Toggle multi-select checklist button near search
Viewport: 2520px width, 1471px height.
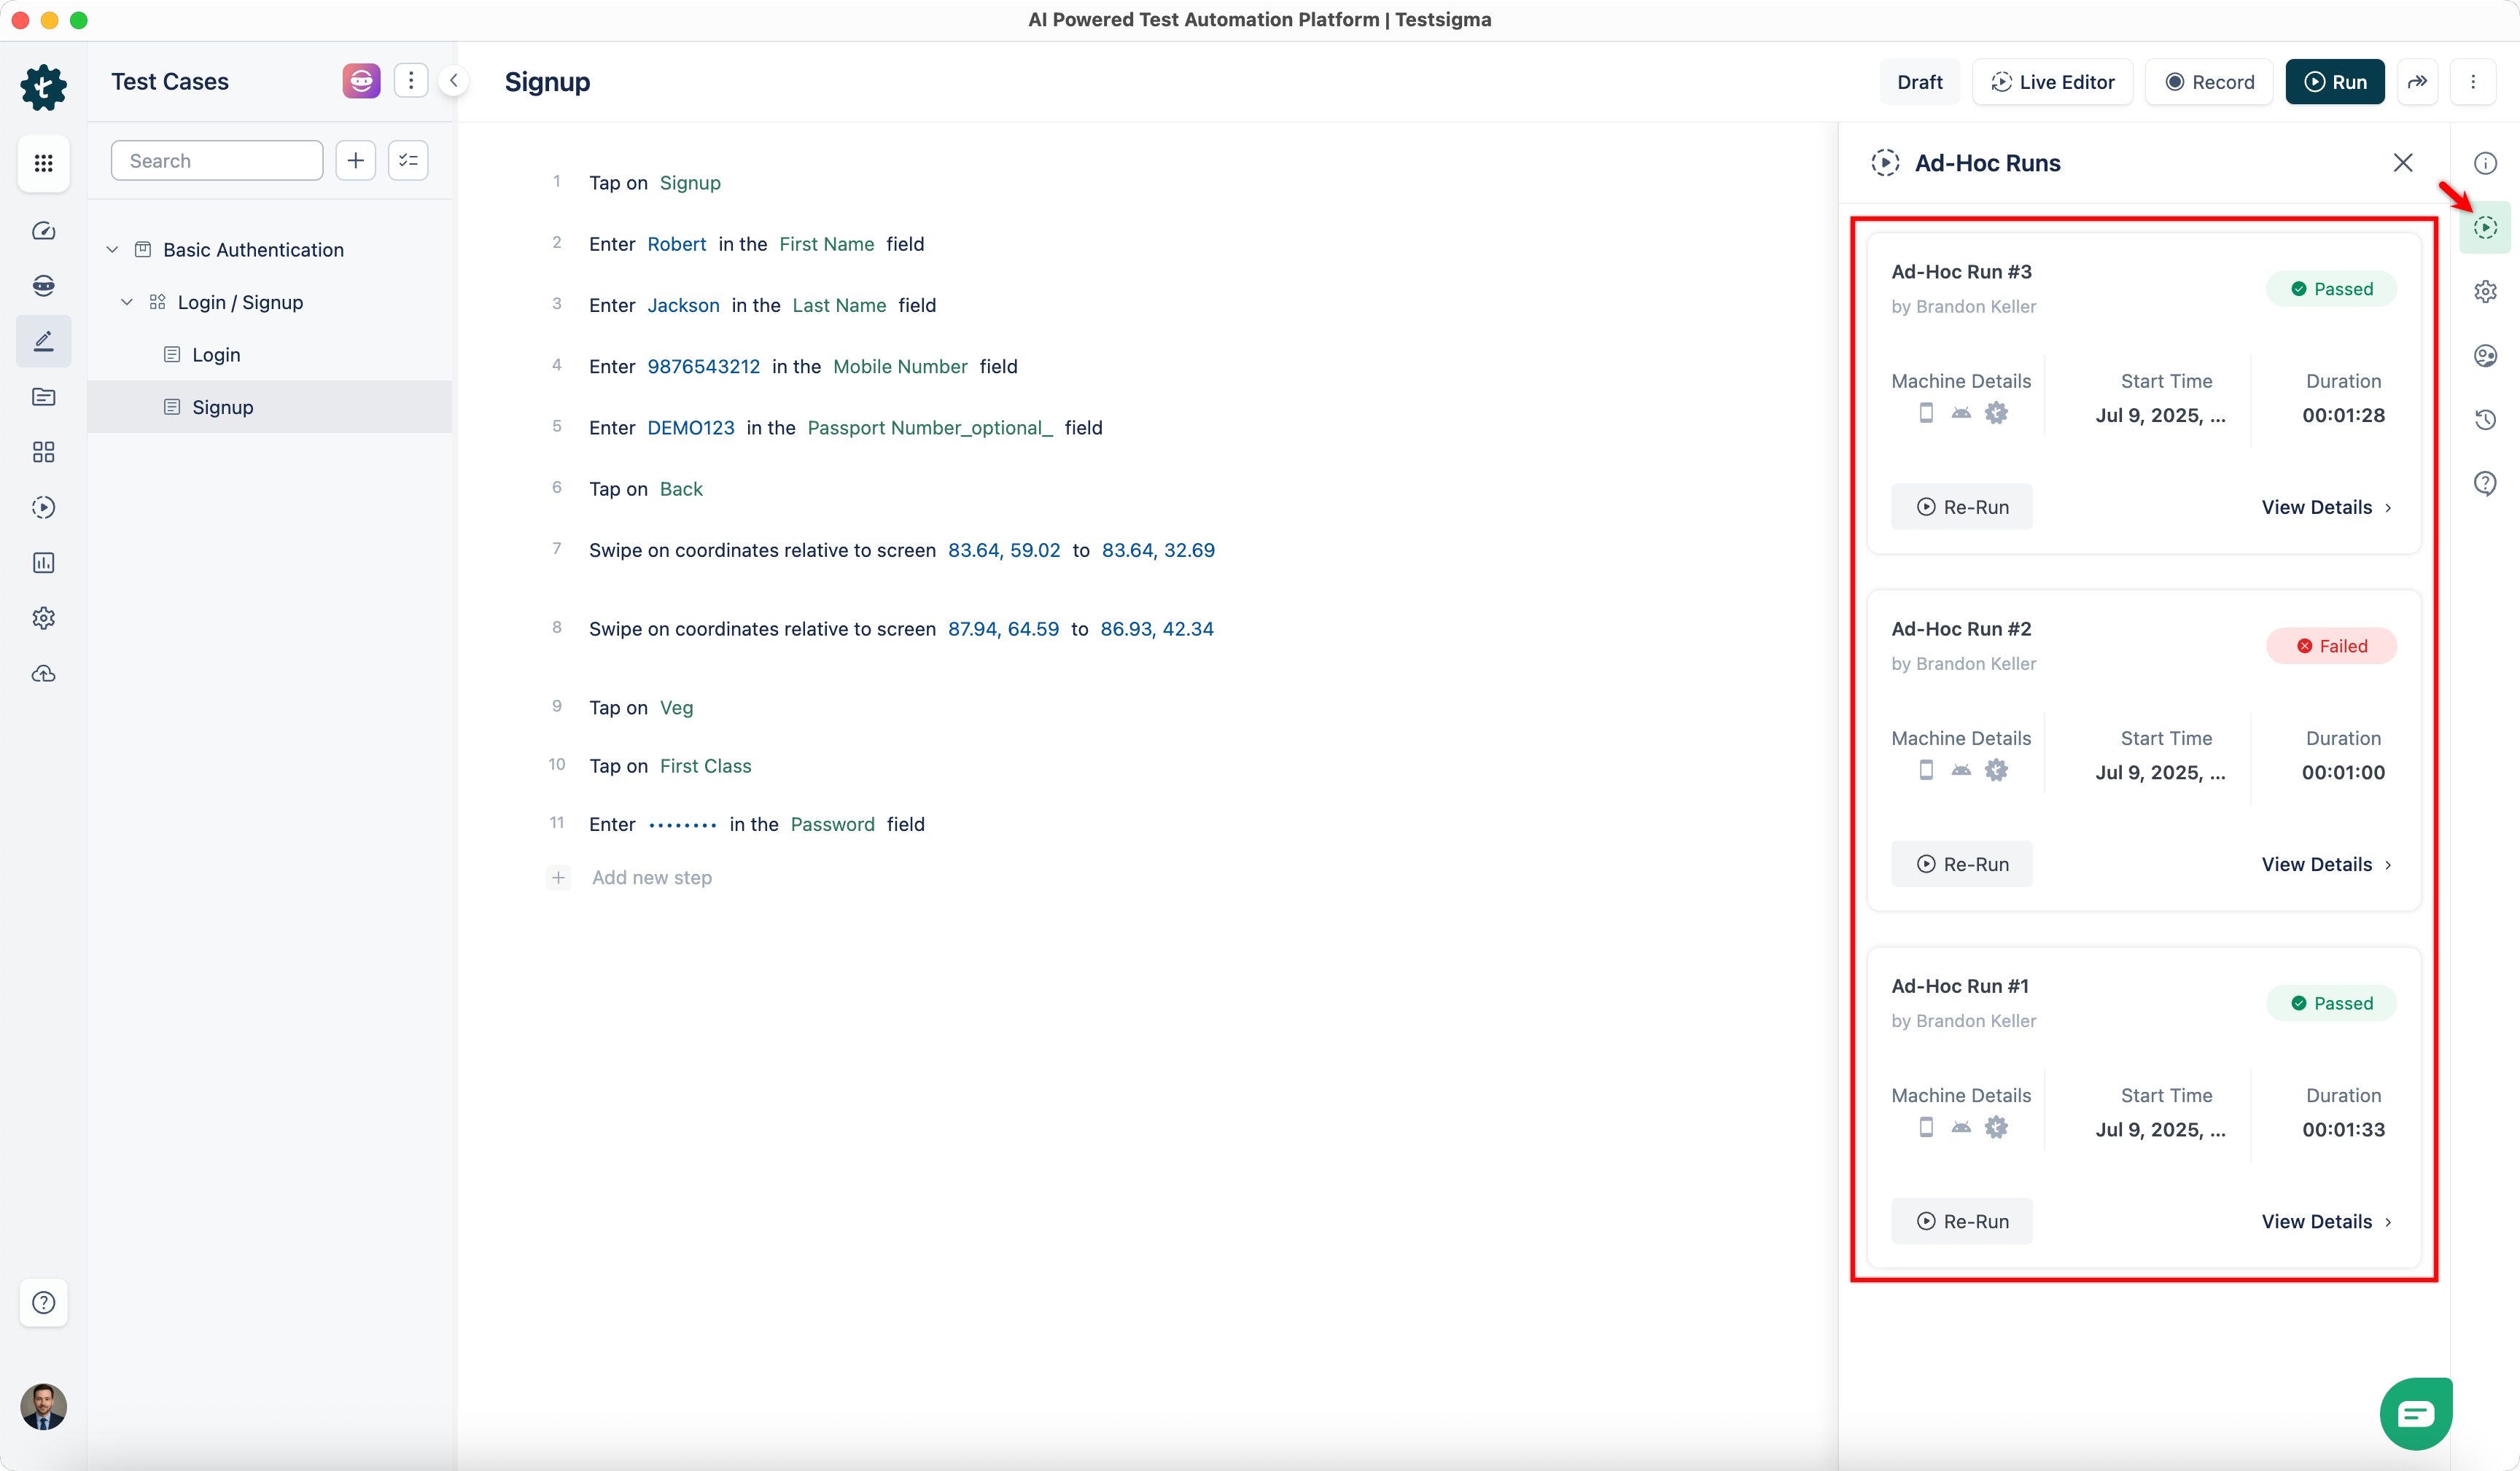(408, 161)
